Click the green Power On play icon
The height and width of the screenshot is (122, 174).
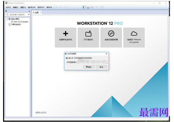[57, 7]
